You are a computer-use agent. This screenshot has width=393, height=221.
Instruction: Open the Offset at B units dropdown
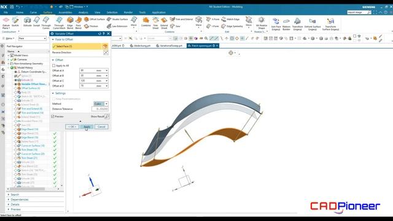coord(106,76)
